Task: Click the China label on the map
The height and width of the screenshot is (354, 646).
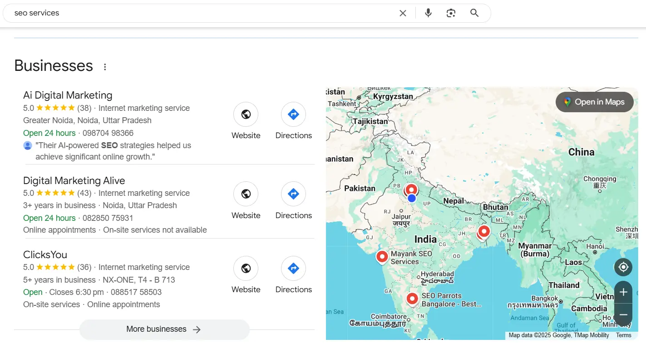Action: (582, 152)
